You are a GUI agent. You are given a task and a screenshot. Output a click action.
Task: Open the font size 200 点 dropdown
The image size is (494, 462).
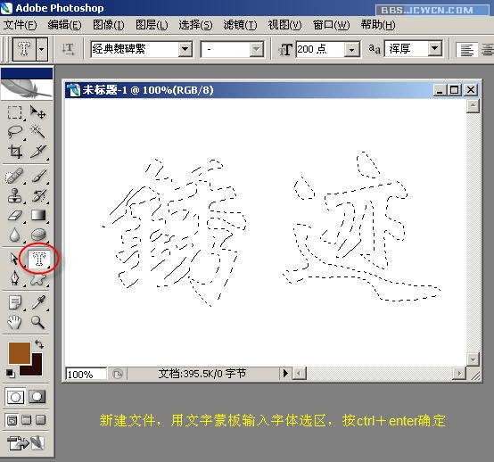click(351, 49)
